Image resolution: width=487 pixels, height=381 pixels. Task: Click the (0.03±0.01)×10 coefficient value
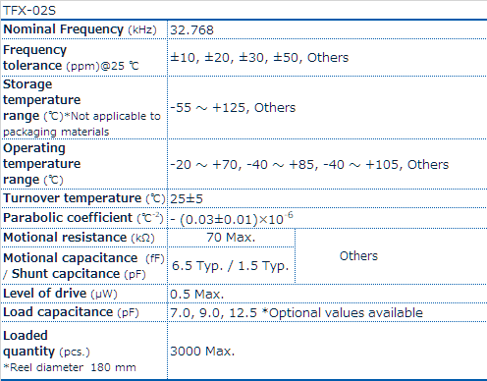tap(232, 219)
